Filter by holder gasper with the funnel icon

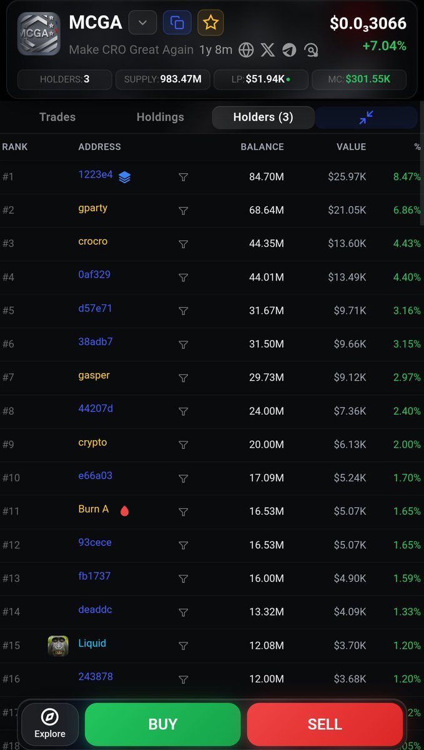pyautogui.click(x=183, y=378)
